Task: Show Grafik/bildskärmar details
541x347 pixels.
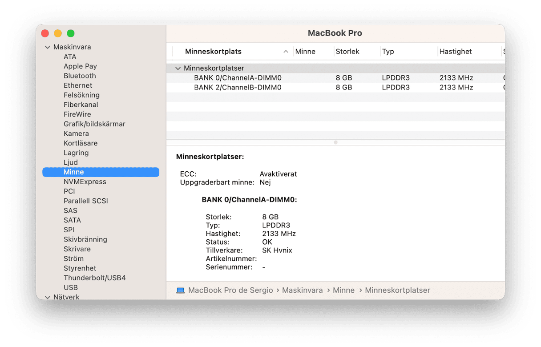Action: click(x=94, y=124)
